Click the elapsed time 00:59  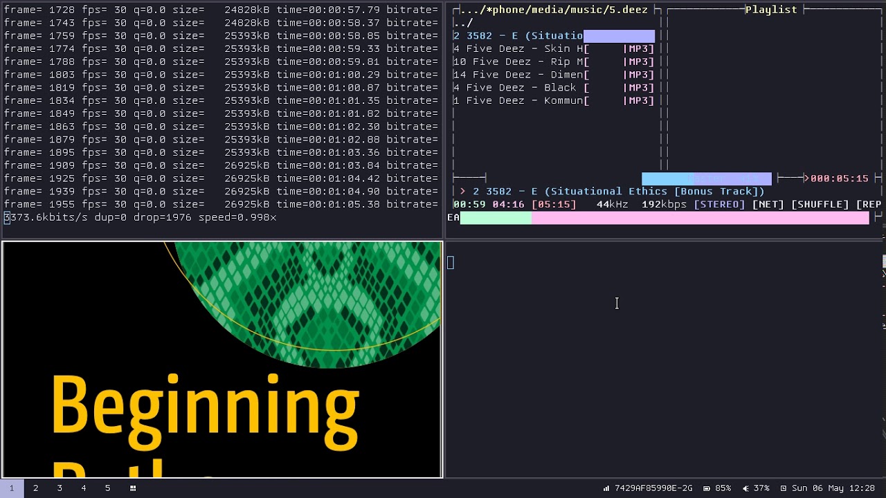(469, 205)
